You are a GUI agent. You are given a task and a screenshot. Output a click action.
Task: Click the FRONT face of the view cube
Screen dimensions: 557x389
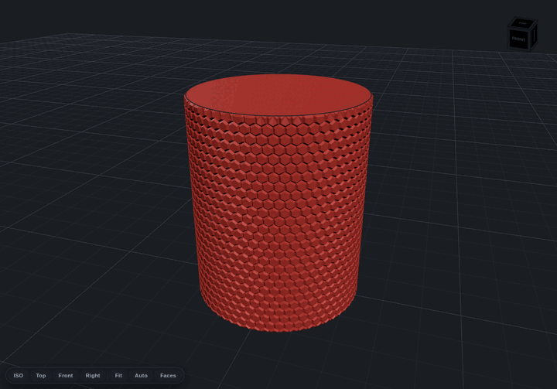pyautogui.click(x=518, y=39)
